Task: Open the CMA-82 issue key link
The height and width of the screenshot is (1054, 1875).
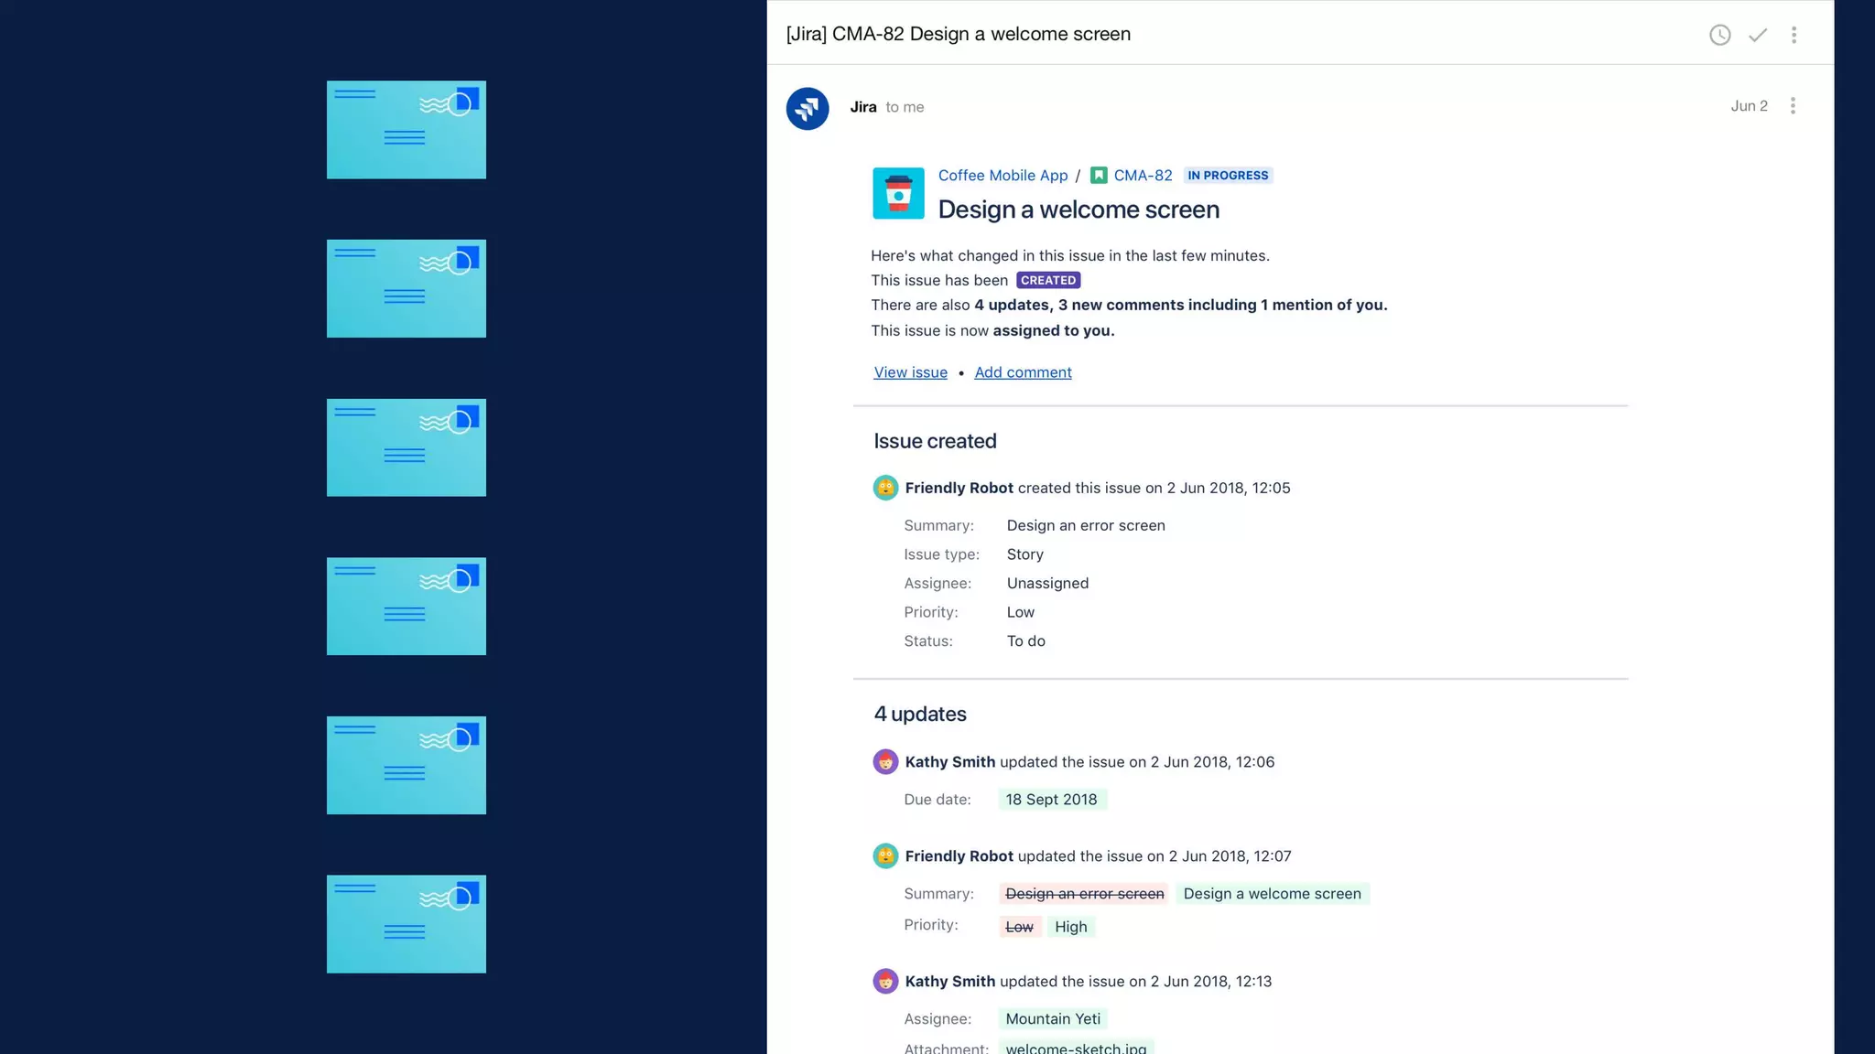Action: (x=1143, y=176)
